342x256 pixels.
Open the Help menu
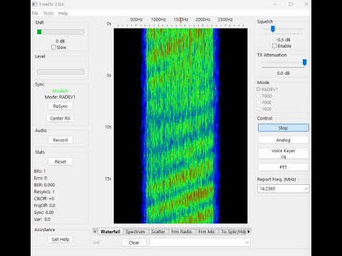click(63, 14)
